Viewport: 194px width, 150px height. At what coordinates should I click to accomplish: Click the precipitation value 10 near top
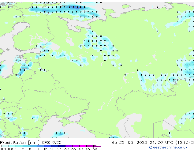coord(69,7)
